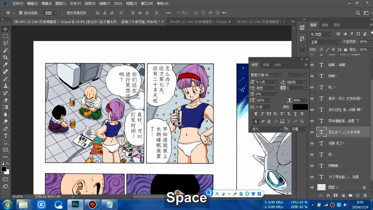Select the Eraser tool

[x=5, y=100]
